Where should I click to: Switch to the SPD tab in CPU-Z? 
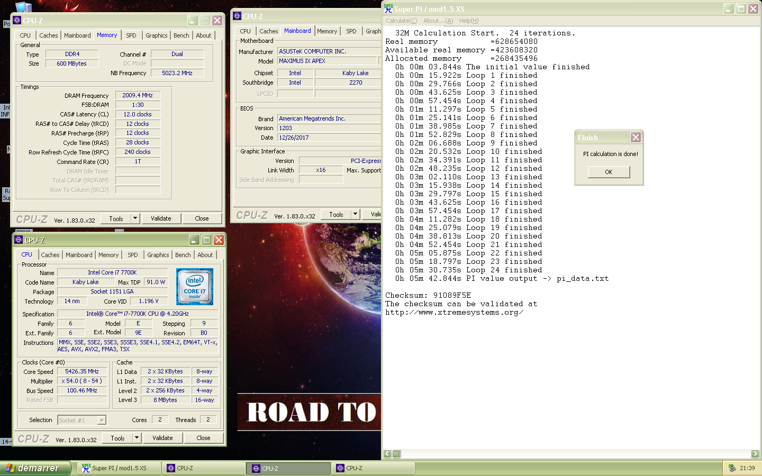tap(133, 254)
